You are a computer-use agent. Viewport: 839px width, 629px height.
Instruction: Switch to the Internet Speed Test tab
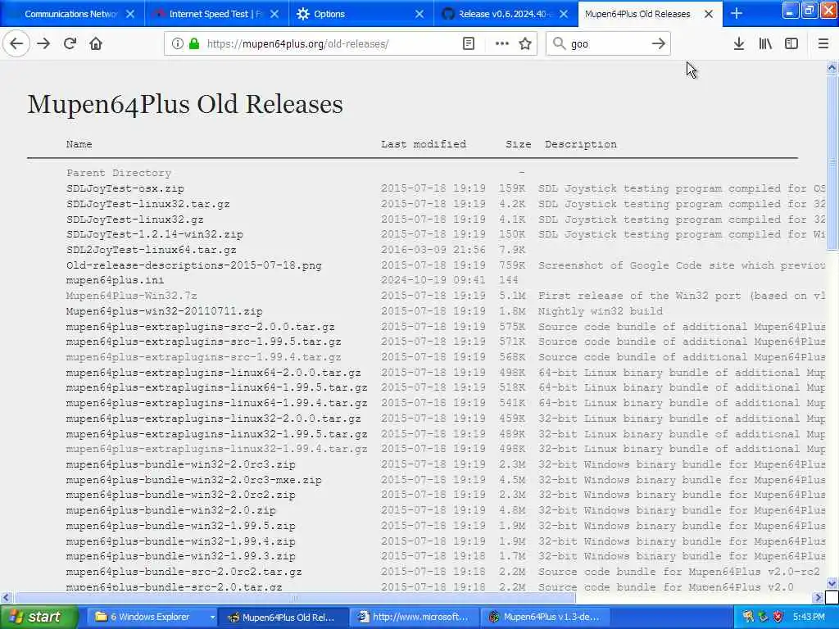[216, 14]
